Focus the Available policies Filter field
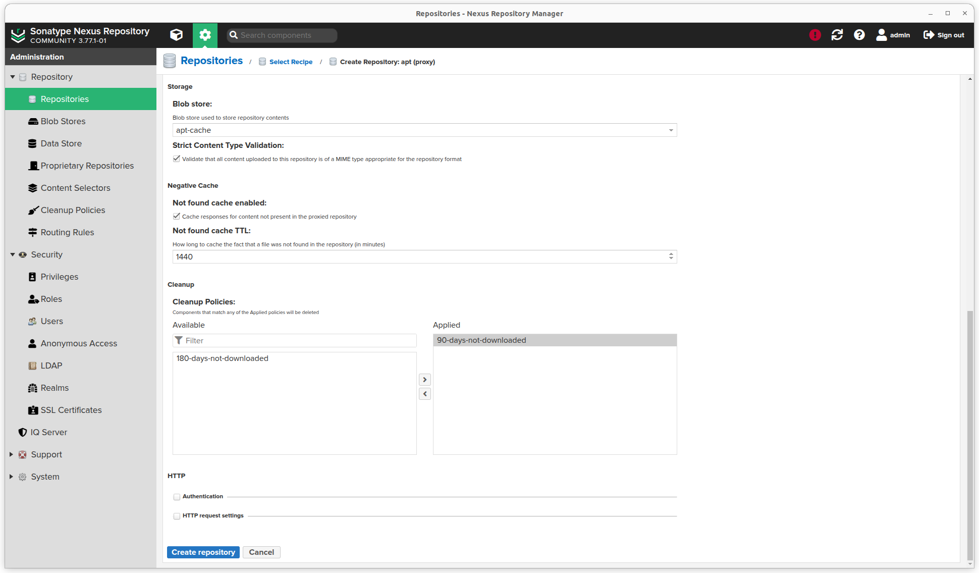The height and width of the screenshot is (573, 979). 295,340
